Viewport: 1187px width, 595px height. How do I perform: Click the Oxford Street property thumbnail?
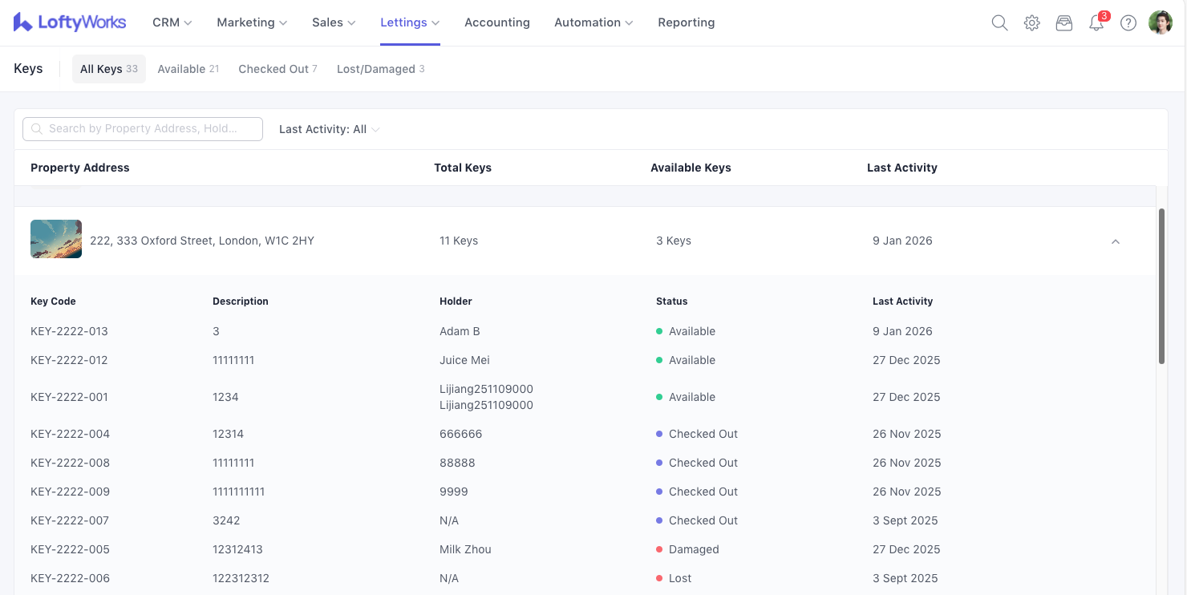56,239
